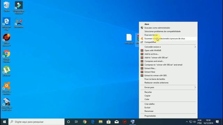This screenshot has height=125, width=223.
Task: Click the taskbar search box
Action: pos(36,122)
